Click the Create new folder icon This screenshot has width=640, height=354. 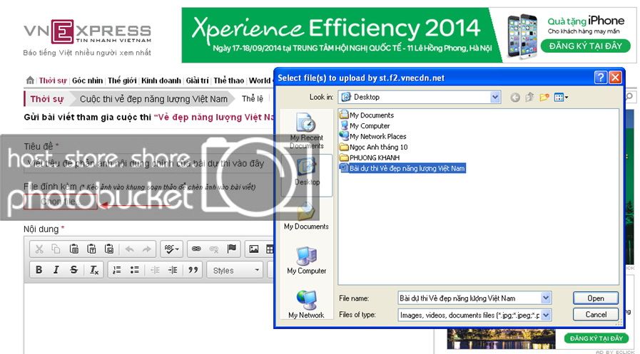[x=544, y=97]
